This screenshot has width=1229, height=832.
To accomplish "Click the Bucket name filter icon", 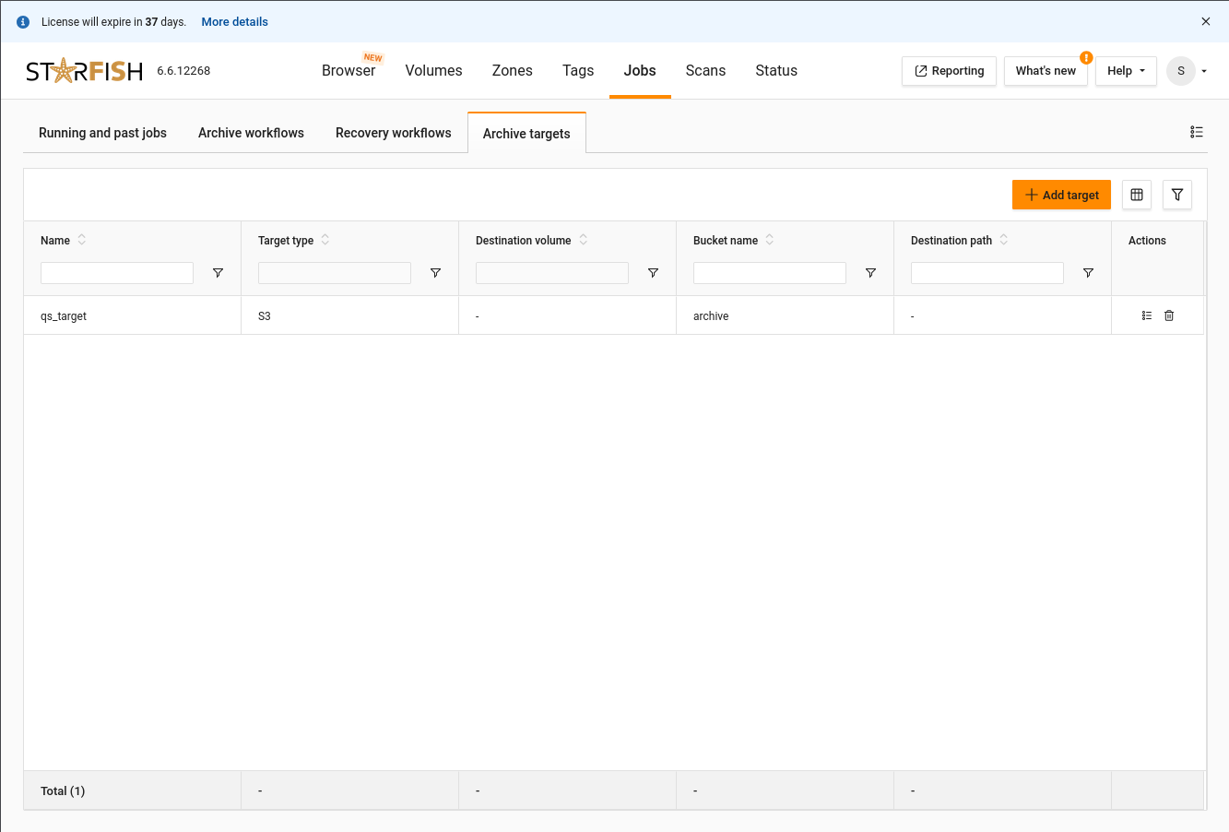I will coord(870,273).
